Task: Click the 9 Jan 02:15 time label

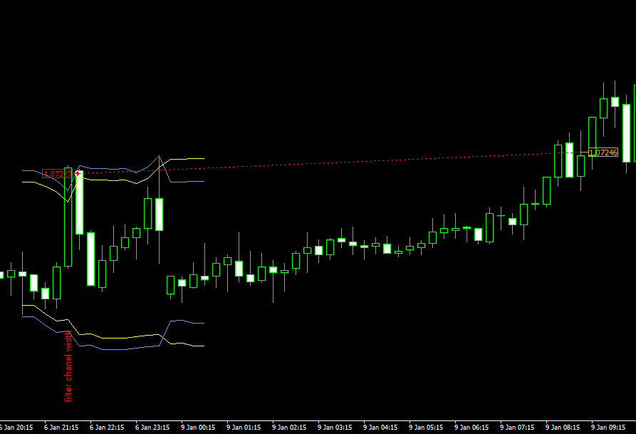Action: point(289,428)
